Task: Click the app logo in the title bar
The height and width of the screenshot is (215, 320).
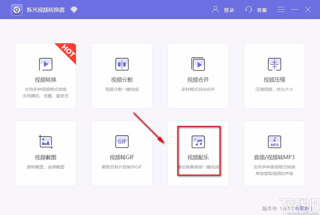Action: (x=16, y=9)
